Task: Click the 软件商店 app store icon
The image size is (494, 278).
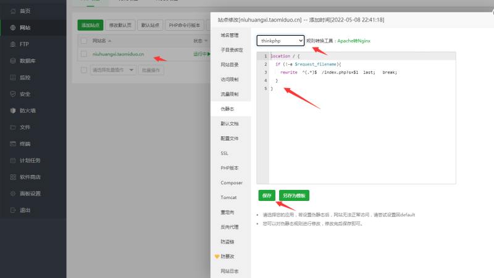Action: pos(12,178)
